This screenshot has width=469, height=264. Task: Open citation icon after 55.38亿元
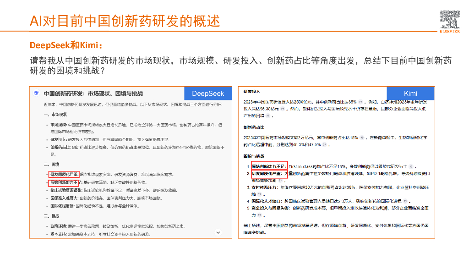coord(283,109)
